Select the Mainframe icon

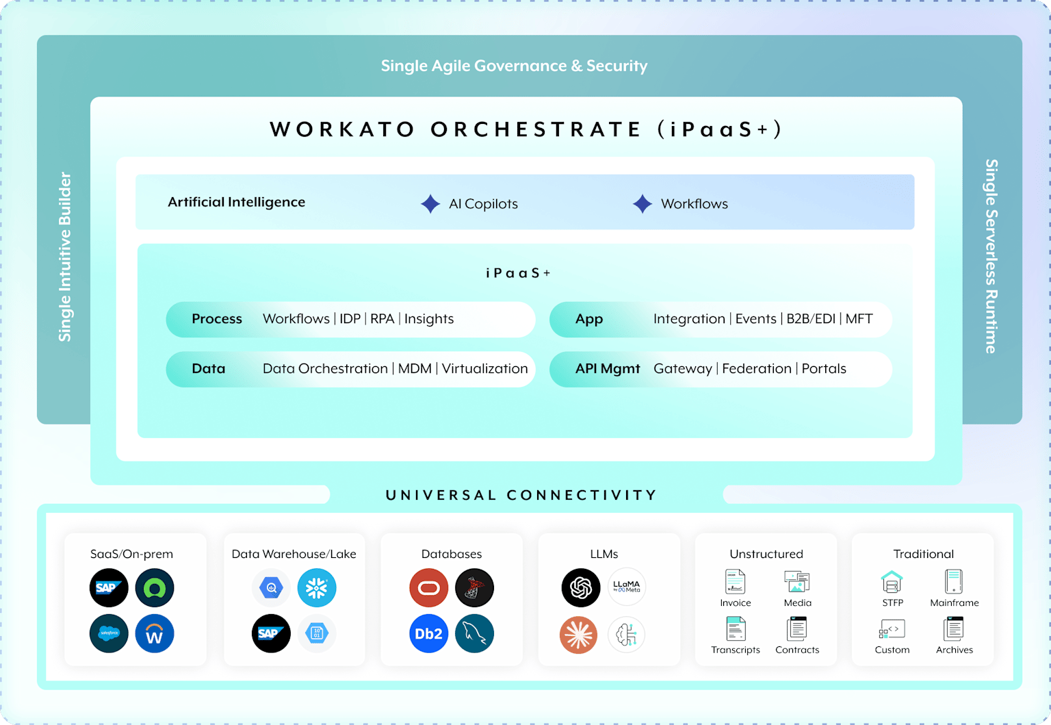pos(954,582)
